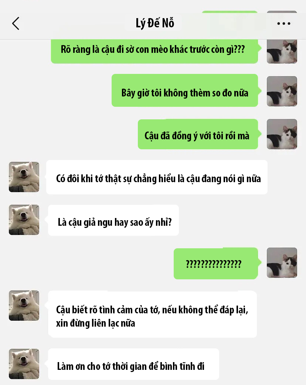This screenshot has height=385, width=306.
Task: Tap cat avatar beside 'Rõ ràng là cậu' message
Action: 282,51
